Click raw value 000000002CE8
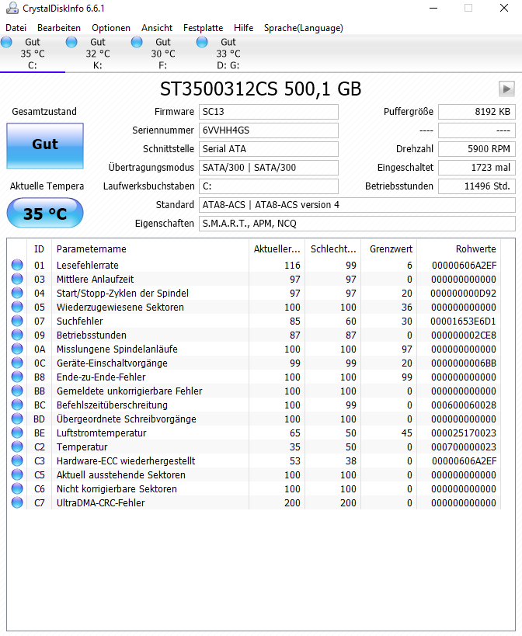This screenshot has height=636, width=522. [463, 335]
